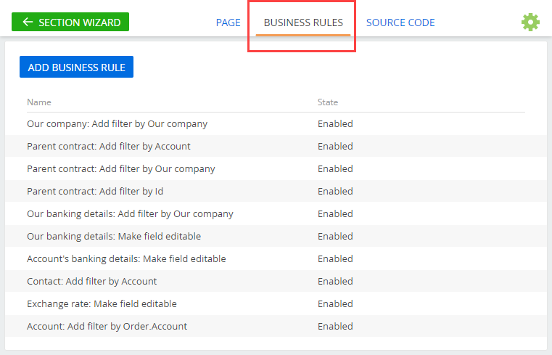Open rule Our company: Add filter by Our company
Image resolution: width=552 pixels, height=355 pixels.
[276, 124]
